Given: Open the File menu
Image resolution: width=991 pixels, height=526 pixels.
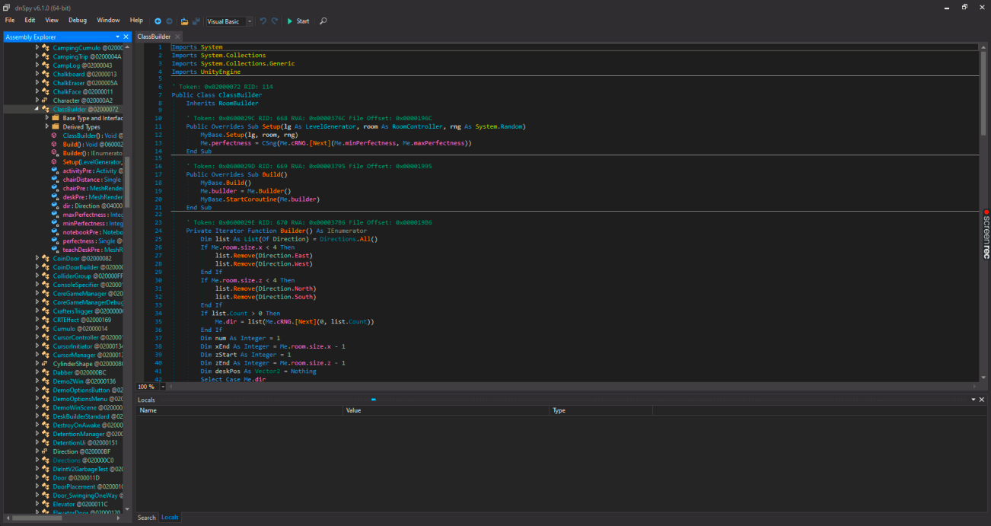Looking at the screenshot, I should pyautogui.click(x=10, y=21).
